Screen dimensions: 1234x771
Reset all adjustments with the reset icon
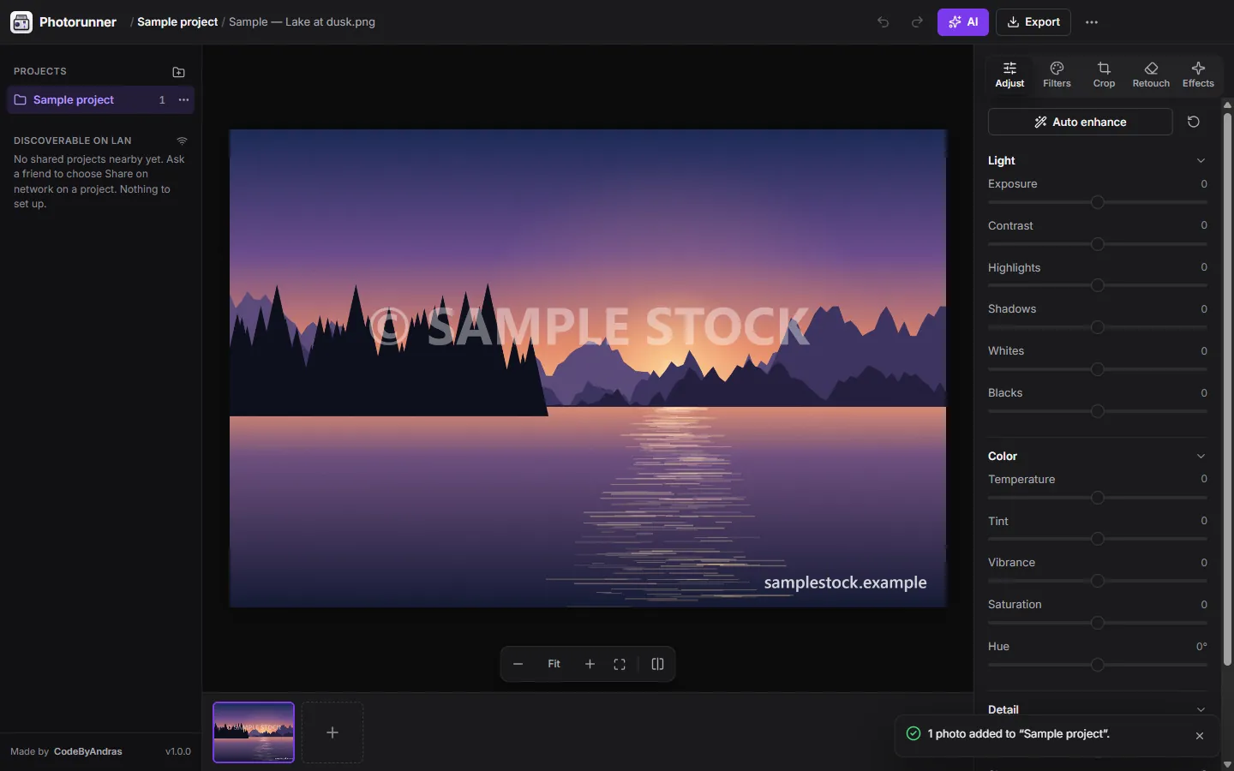coord(1193,122)
